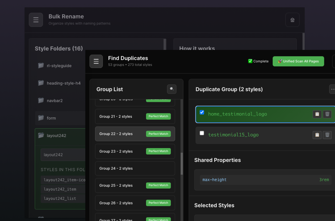Copy home_testimonial_logo using its clipboard icon

point(317,114)
